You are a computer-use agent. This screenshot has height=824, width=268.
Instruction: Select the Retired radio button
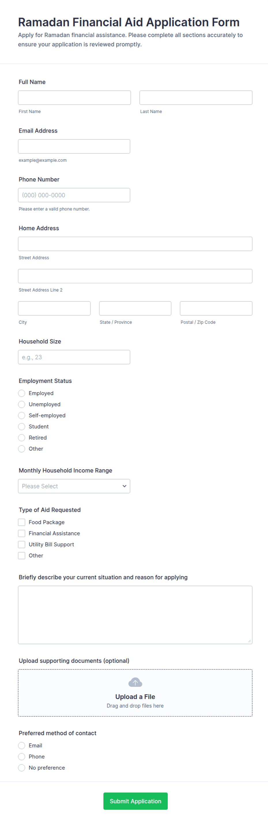click(22, 438)
